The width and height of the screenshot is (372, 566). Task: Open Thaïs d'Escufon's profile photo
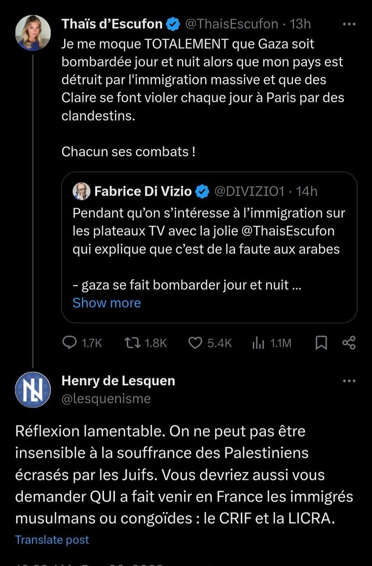click(33, 33)
